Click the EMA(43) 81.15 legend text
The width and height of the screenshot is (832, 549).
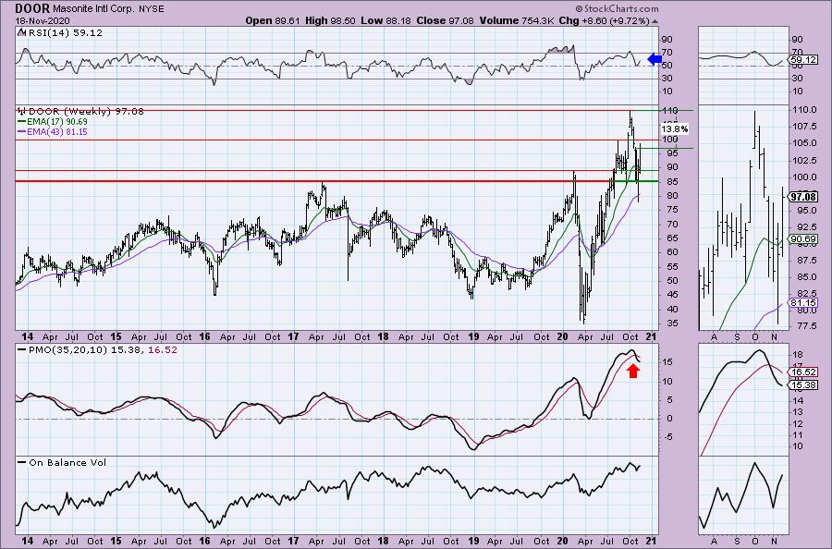tap(57, 131)
